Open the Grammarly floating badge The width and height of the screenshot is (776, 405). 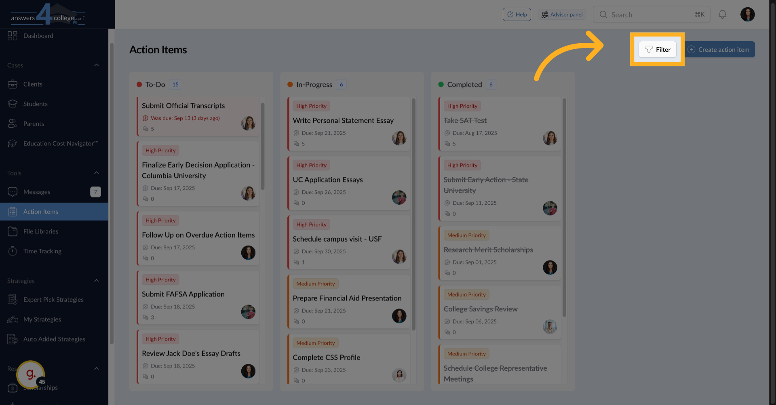[x=31, y=375]
